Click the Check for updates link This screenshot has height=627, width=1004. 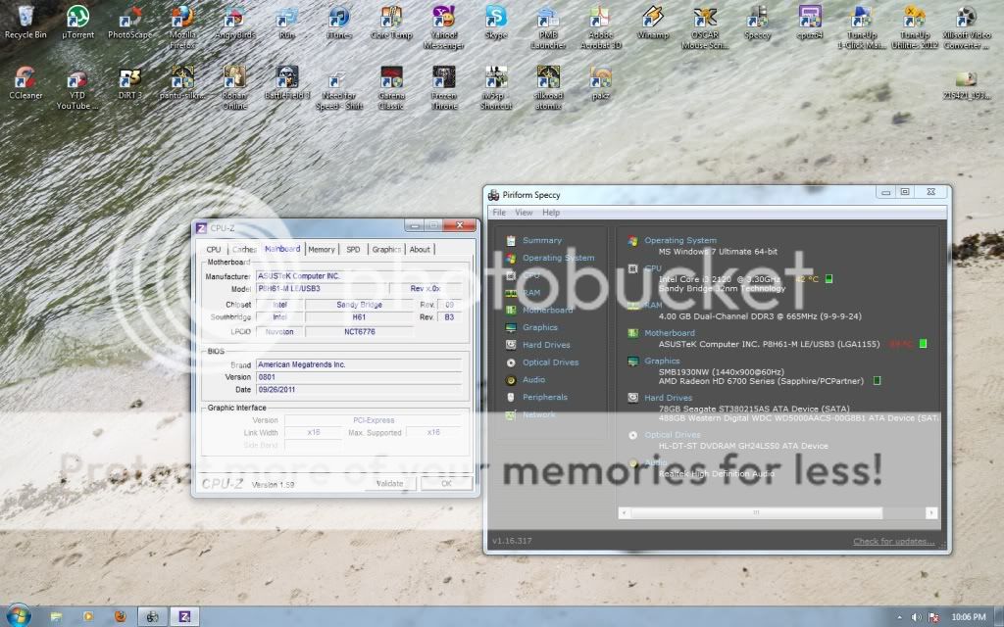(x=893, y=541)
